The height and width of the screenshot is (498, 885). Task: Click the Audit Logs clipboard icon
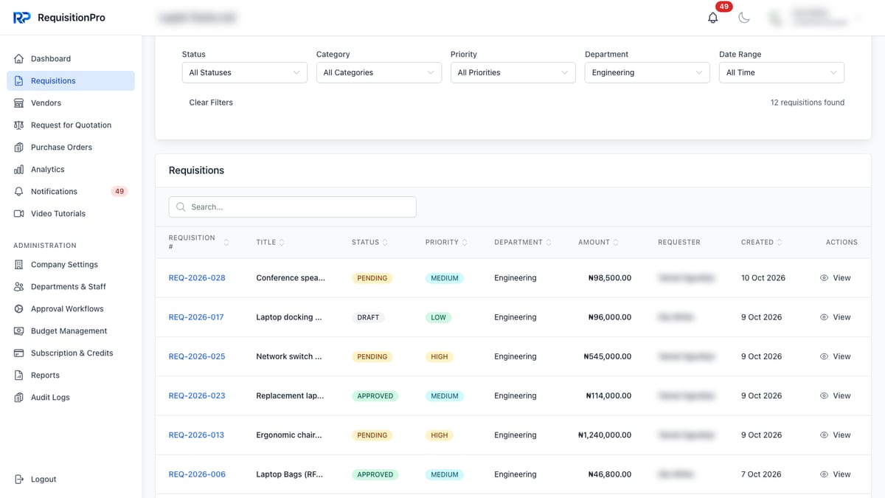(19, 398)
